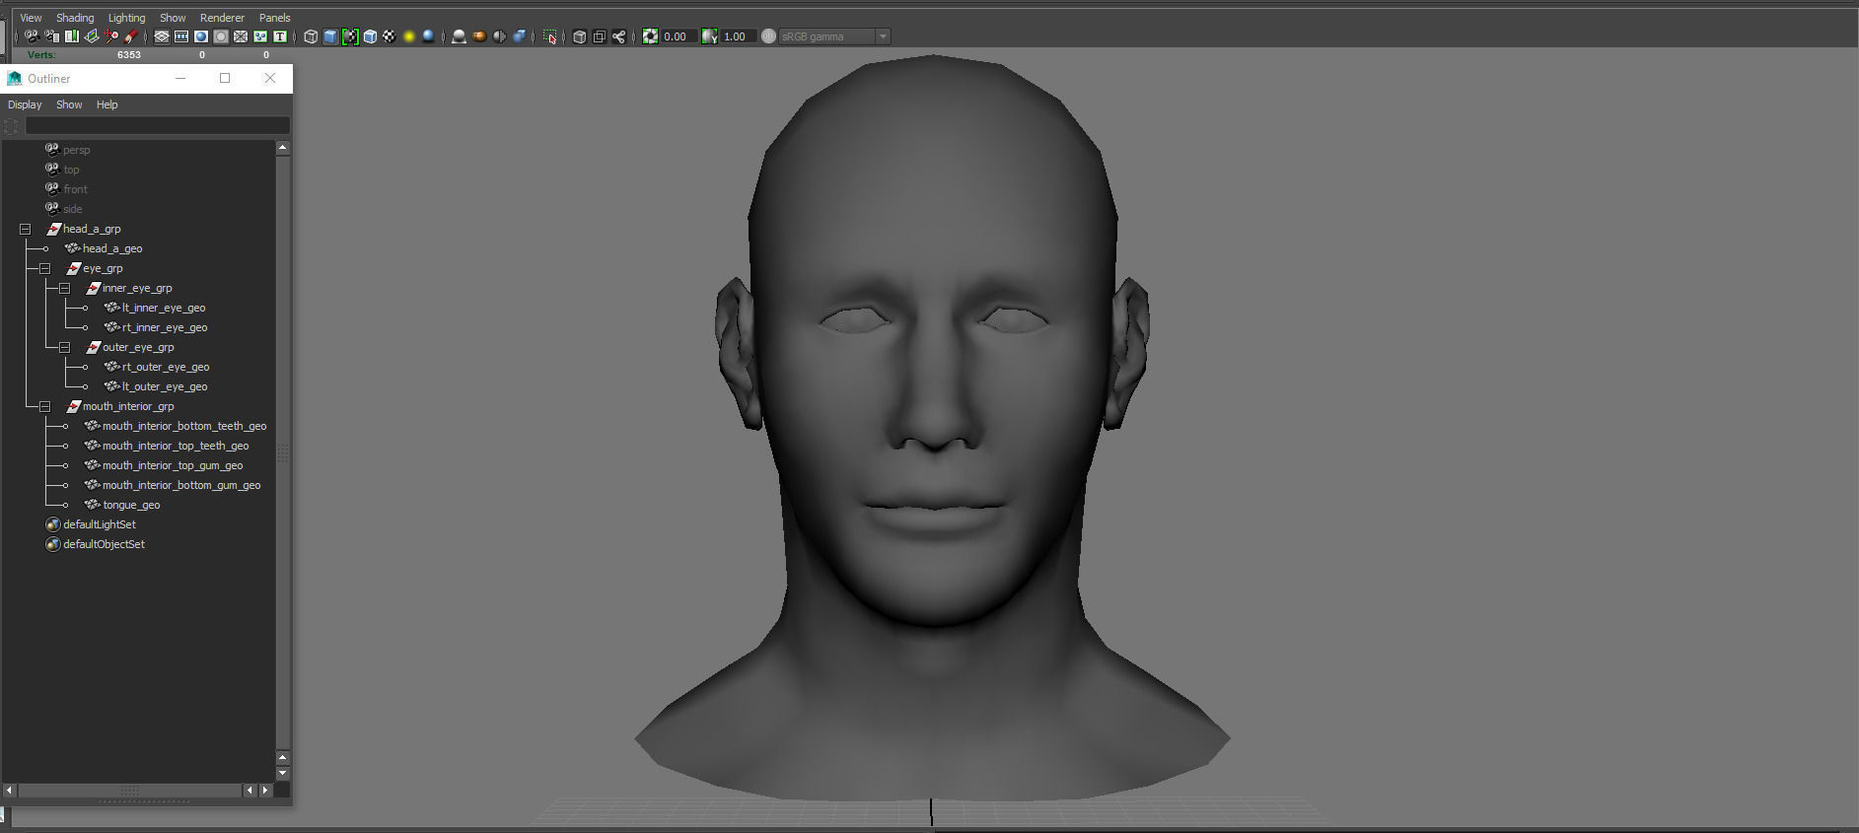This screenshot has height=833, width=1859.
Task: Select tongue_geo in the Outliner
Action: (x=131, y=505)
